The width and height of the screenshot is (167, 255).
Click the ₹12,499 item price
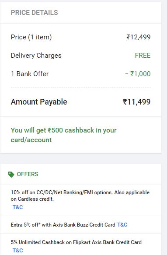pyautogui.click(x=139, y=37)
